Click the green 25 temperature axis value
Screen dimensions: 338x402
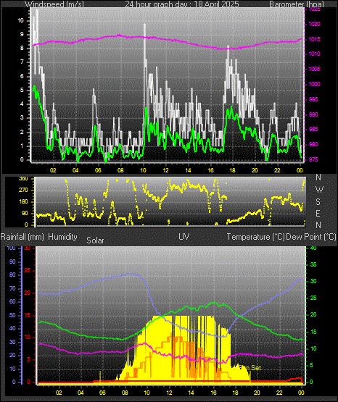click(313, 298)
